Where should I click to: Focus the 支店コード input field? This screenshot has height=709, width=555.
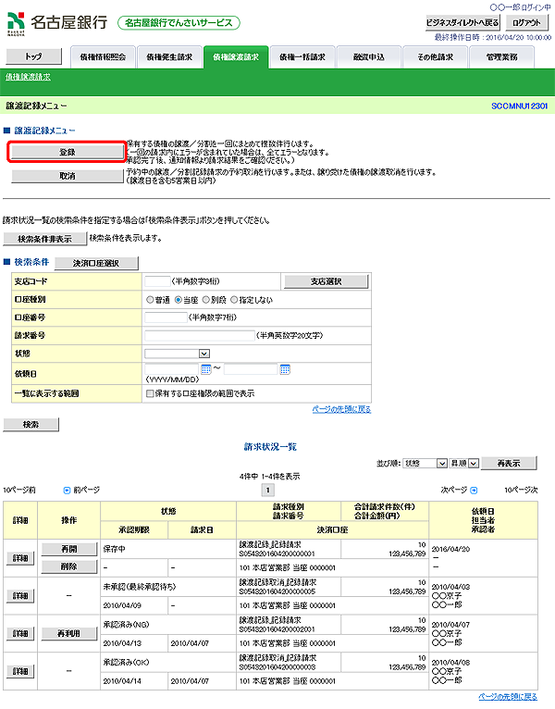[157, 281]
